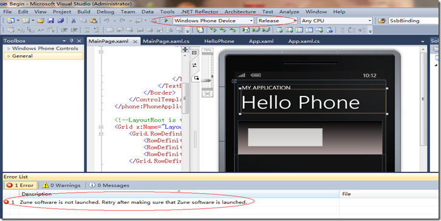This screenshot has height=221, width=441.
Task: Pin the Toolbox panel
Action: click(72, 41)
